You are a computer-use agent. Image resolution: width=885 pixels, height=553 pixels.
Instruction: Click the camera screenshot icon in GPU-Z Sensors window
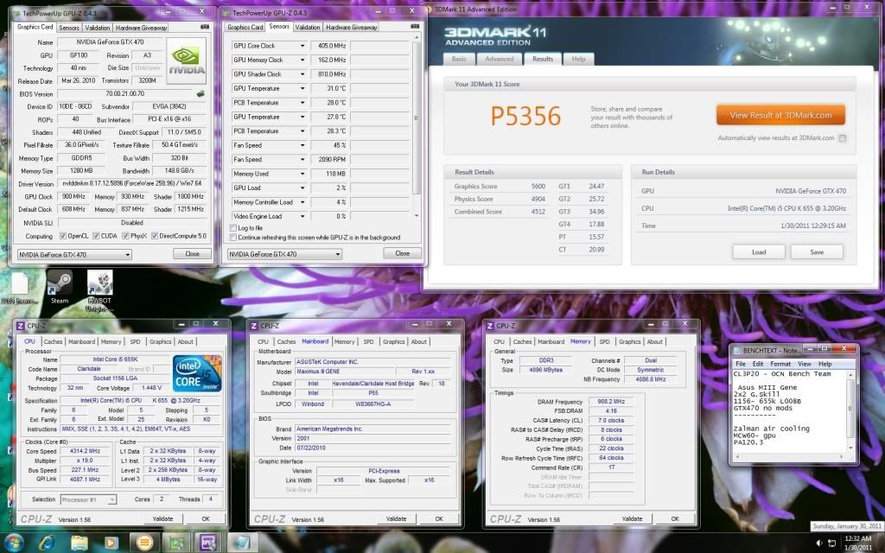(x=413, y=27)
